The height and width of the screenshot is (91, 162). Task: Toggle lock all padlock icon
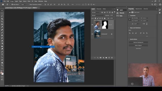click(x=105, y=18)
